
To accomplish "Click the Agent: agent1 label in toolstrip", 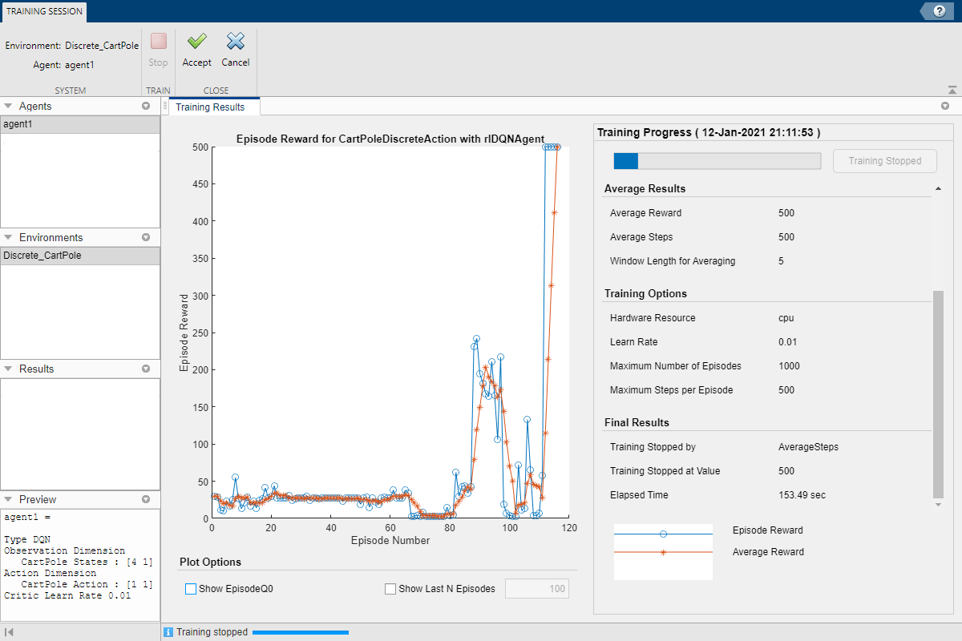I will (x=64, y=65).
